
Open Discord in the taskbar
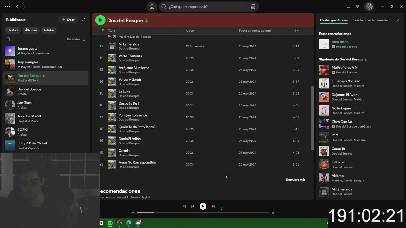(x=138, y=223)
